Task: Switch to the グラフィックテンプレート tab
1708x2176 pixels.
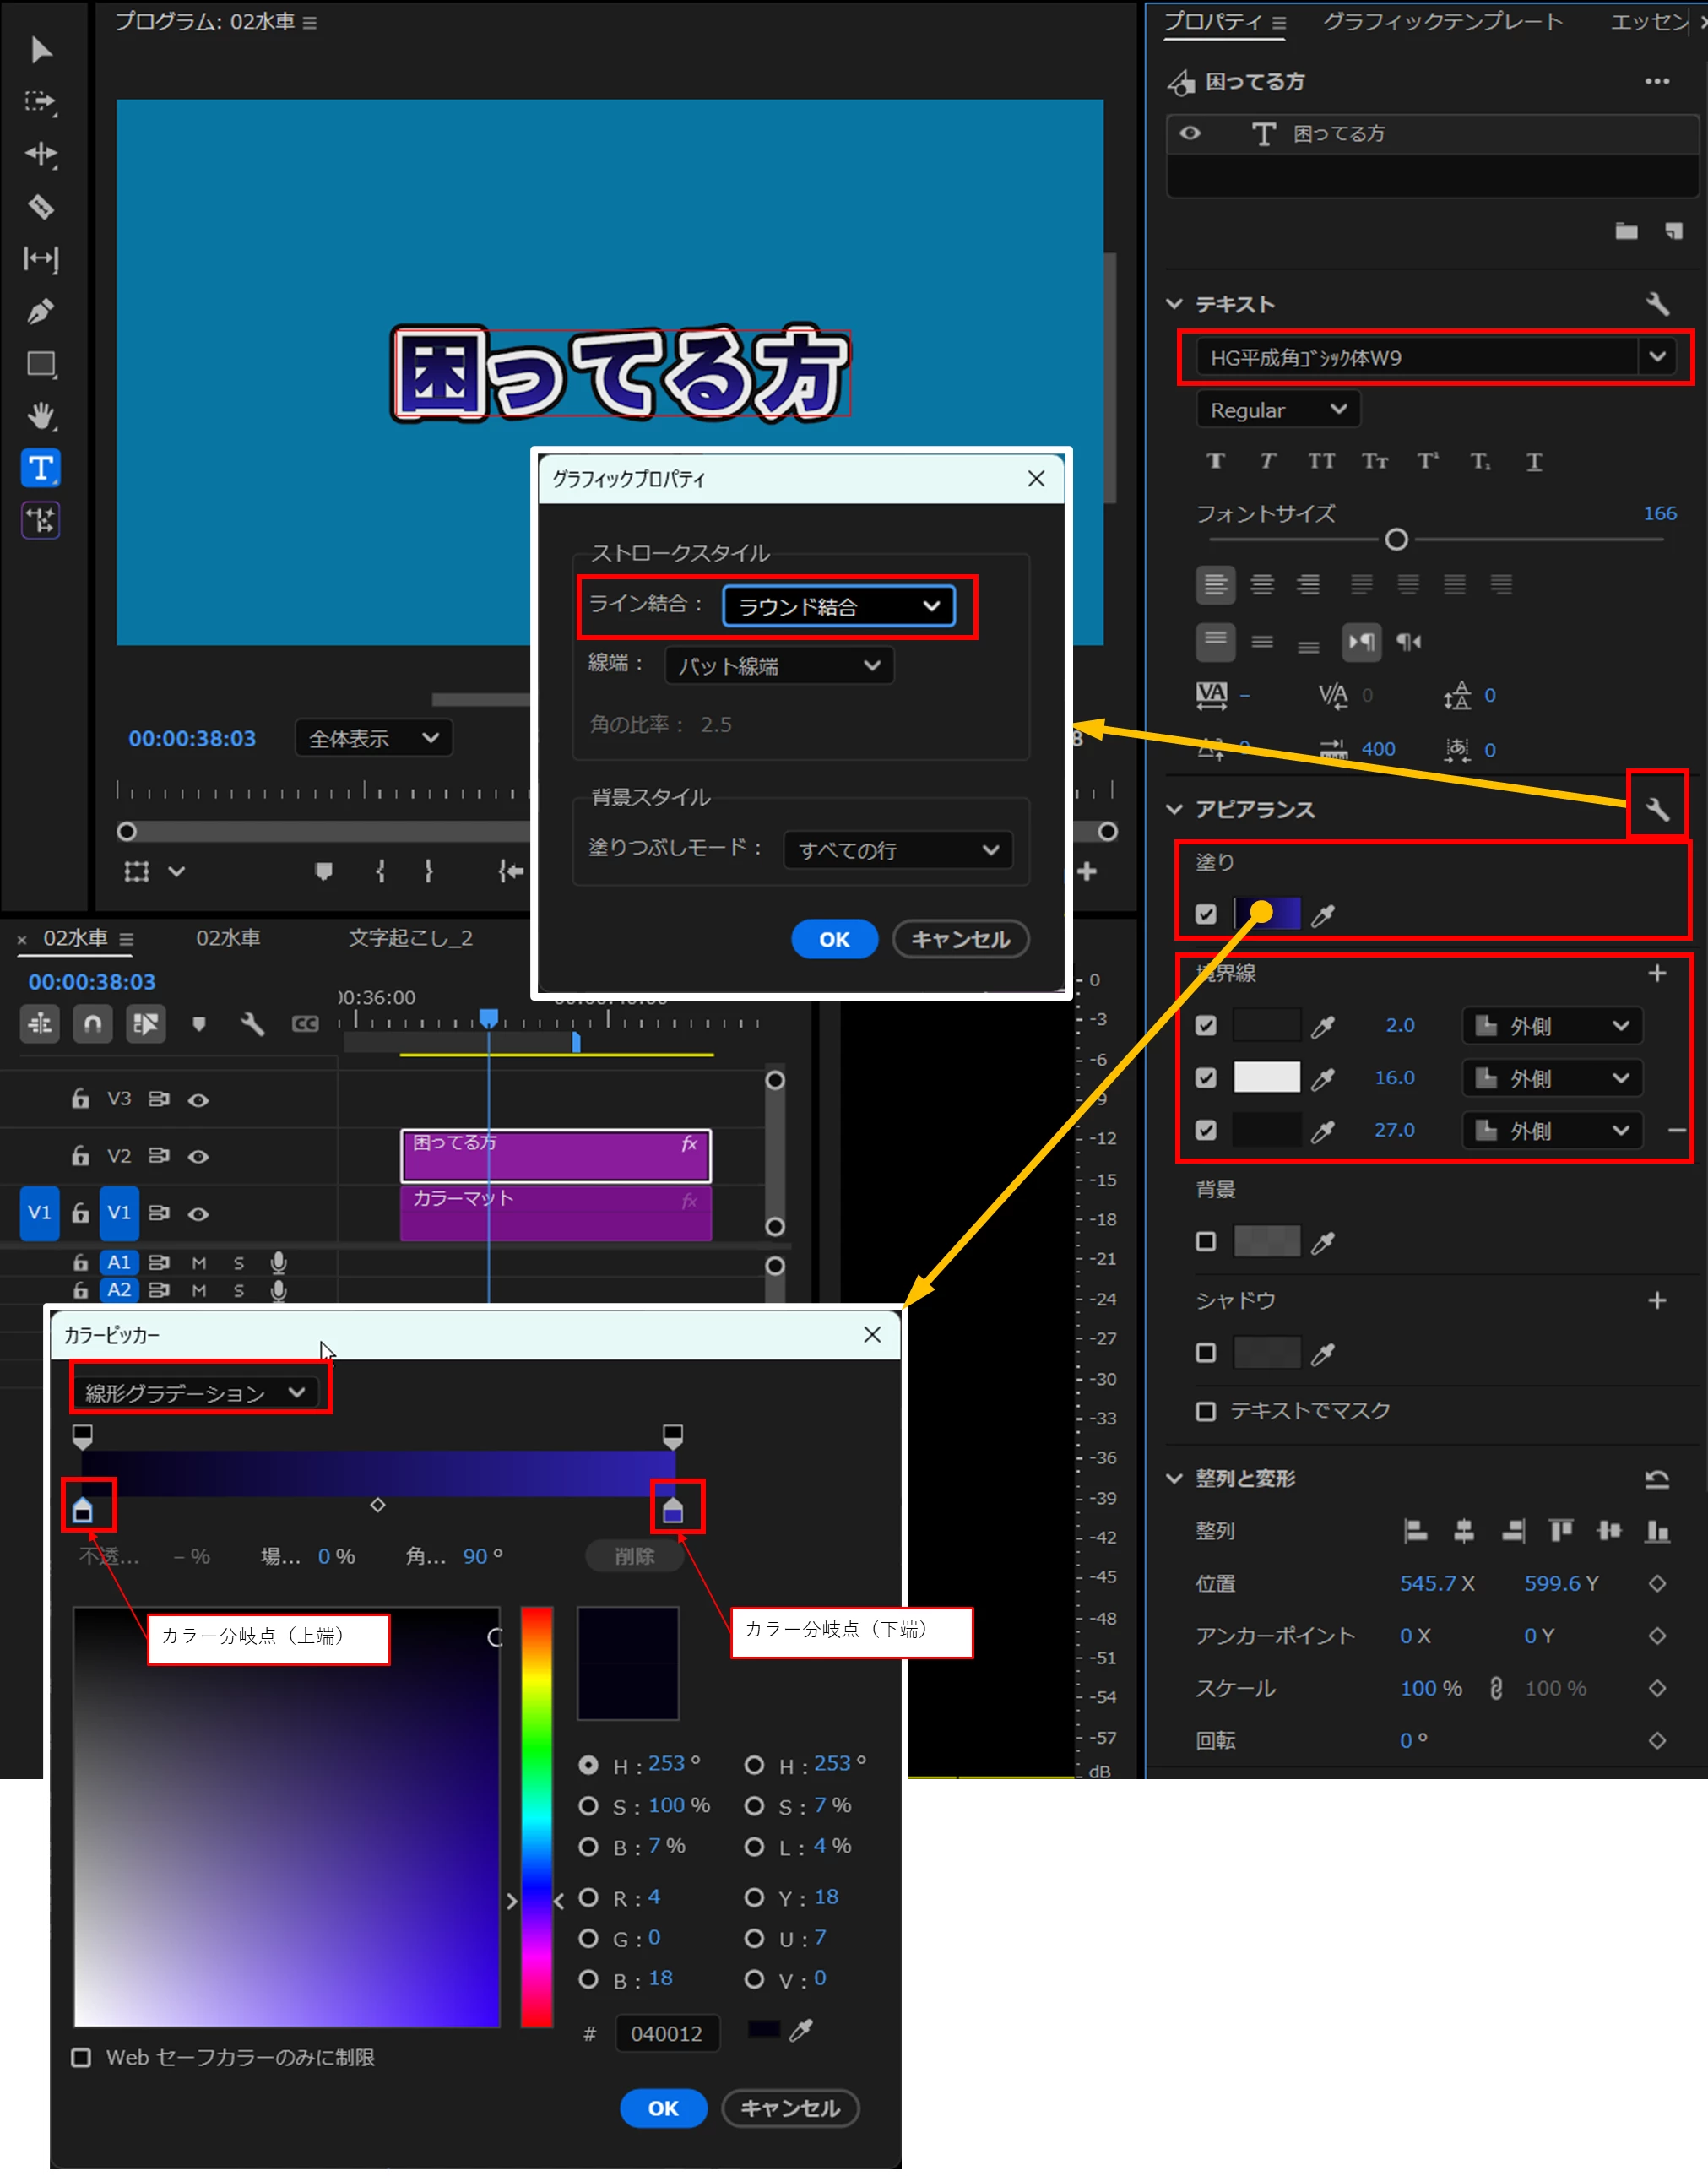Action: pos(1442,21)
